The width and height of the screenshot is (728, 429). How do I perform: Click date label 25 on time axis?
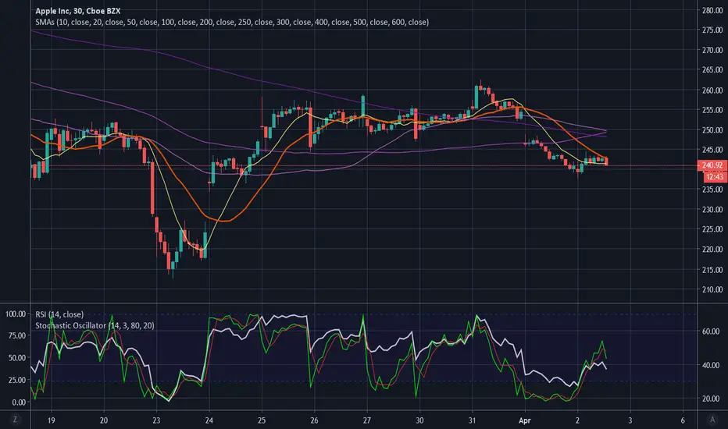(262, 420)
